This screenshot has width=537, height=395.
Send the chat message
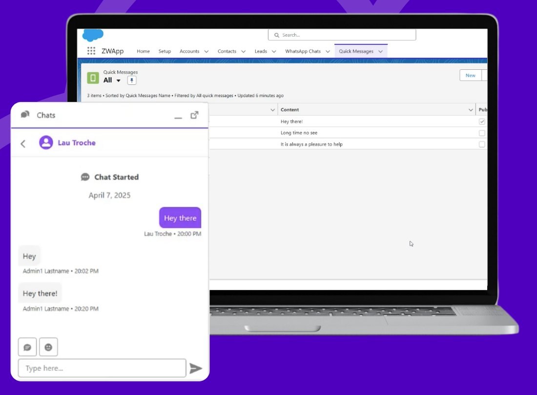[196, 368]
